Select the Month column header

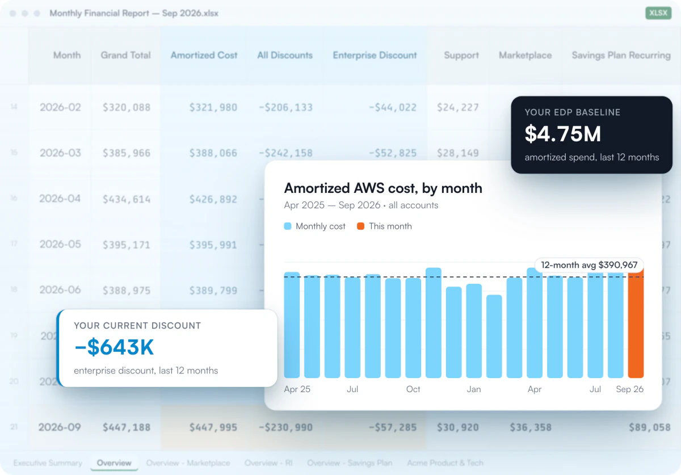click(x=67, y=55)
